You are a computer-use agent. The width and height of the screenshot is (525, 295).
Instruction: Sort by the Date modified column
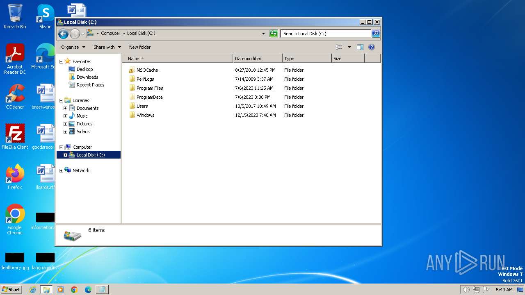258,59
